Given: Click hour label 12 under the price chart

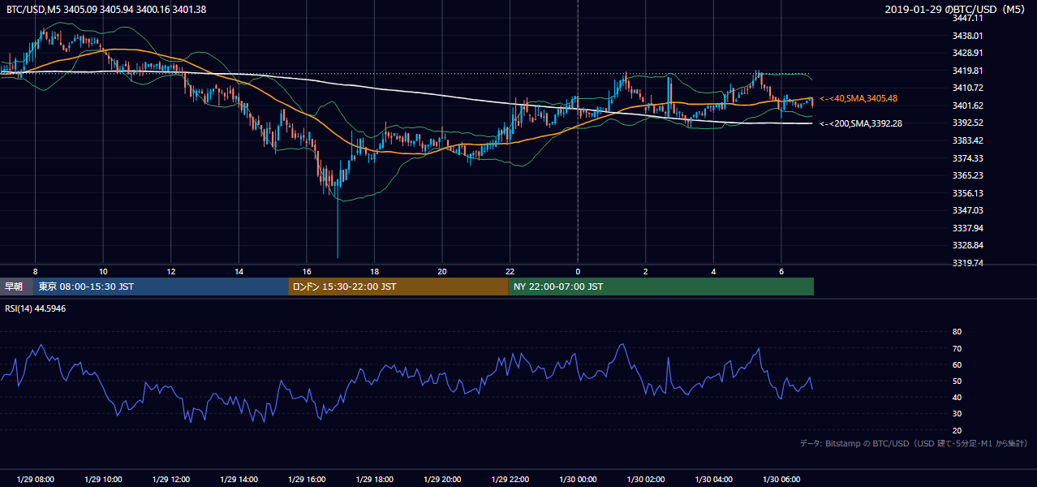Looking at the screenshot, I should pos(170,271).
